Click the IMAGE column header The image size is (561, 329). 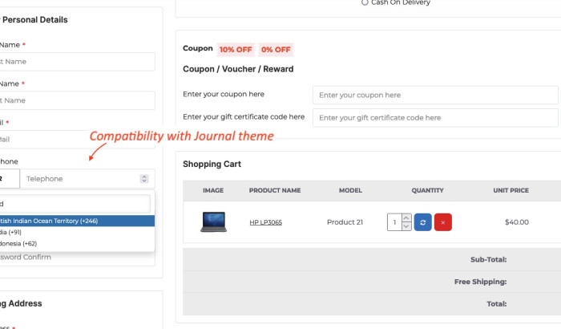tap(213, 190)
